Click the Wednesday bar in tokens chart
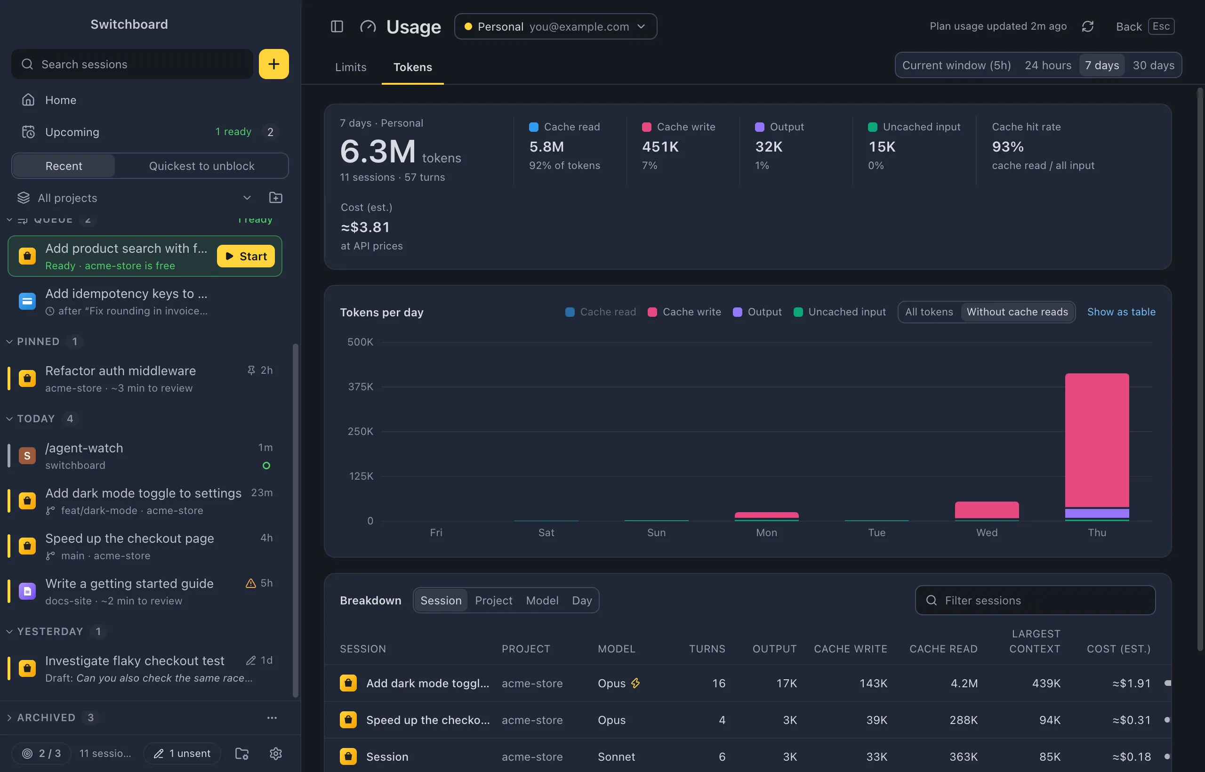The image size is (1205, 772). (x=987, y=511)
